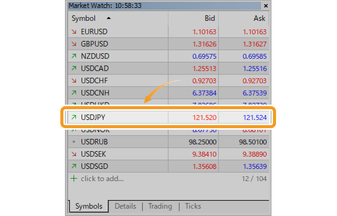
Task: Click the 12 / 104 symbol counter
Action: (x=254, y=179)
